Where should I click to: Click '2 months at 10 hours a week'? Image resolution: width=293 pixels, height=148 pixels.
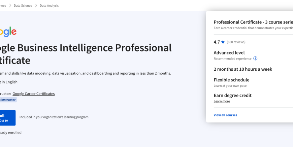click(243, 69)
